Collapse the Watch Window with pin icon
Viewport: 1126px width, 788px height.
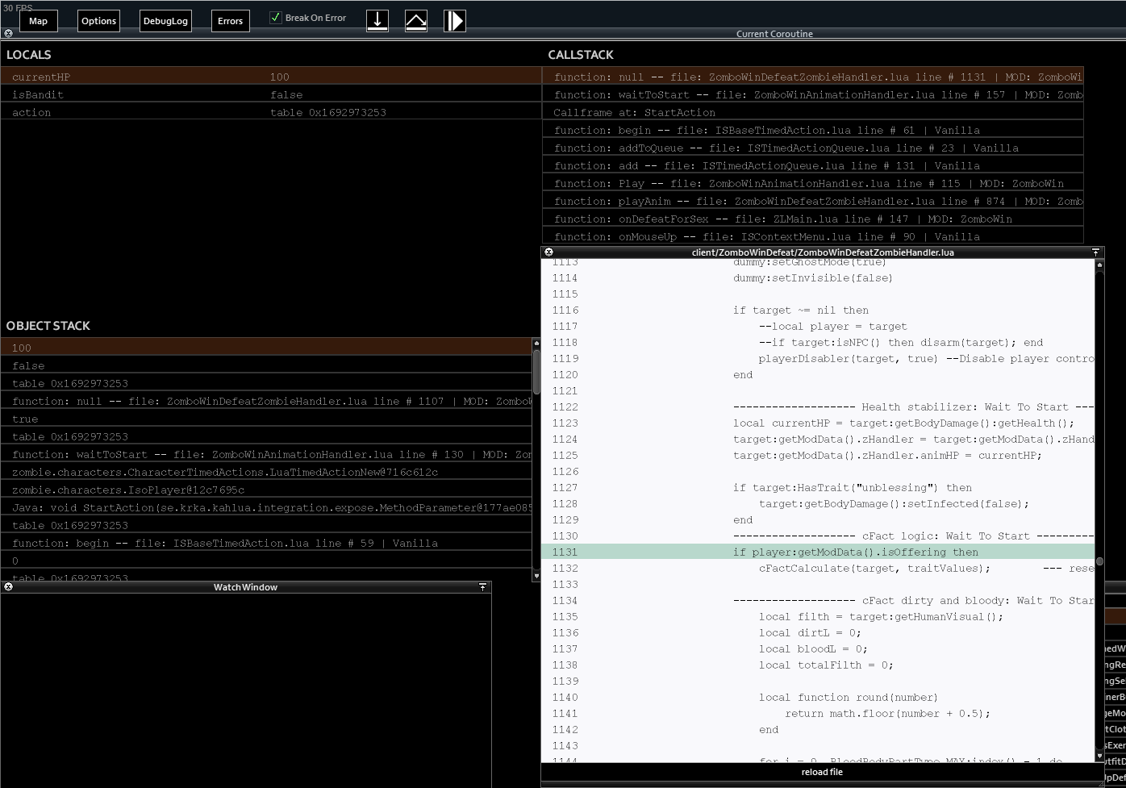(482, 587)
